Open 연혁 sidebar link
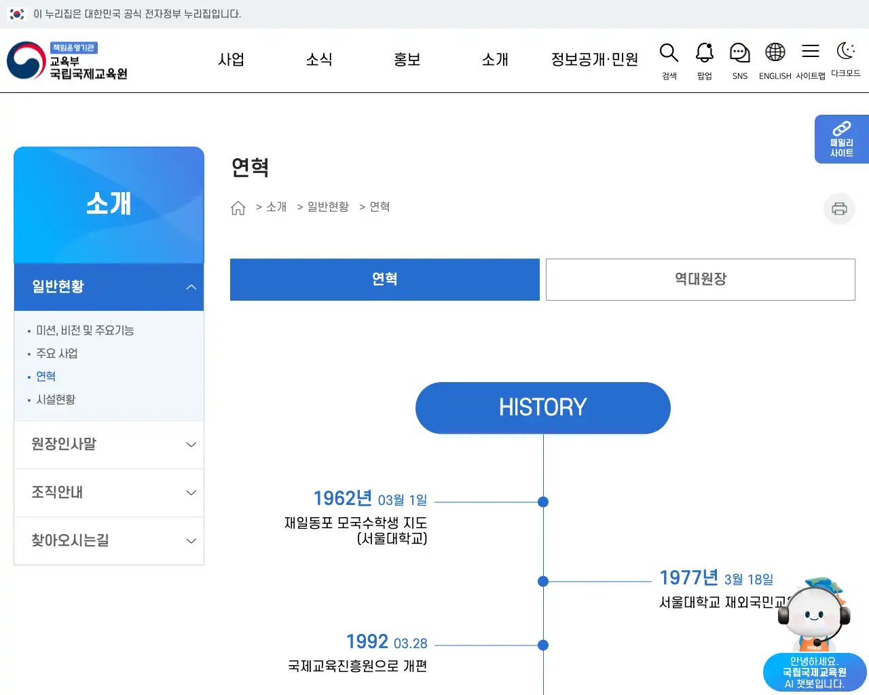869x695 pixels. (45, 377)
